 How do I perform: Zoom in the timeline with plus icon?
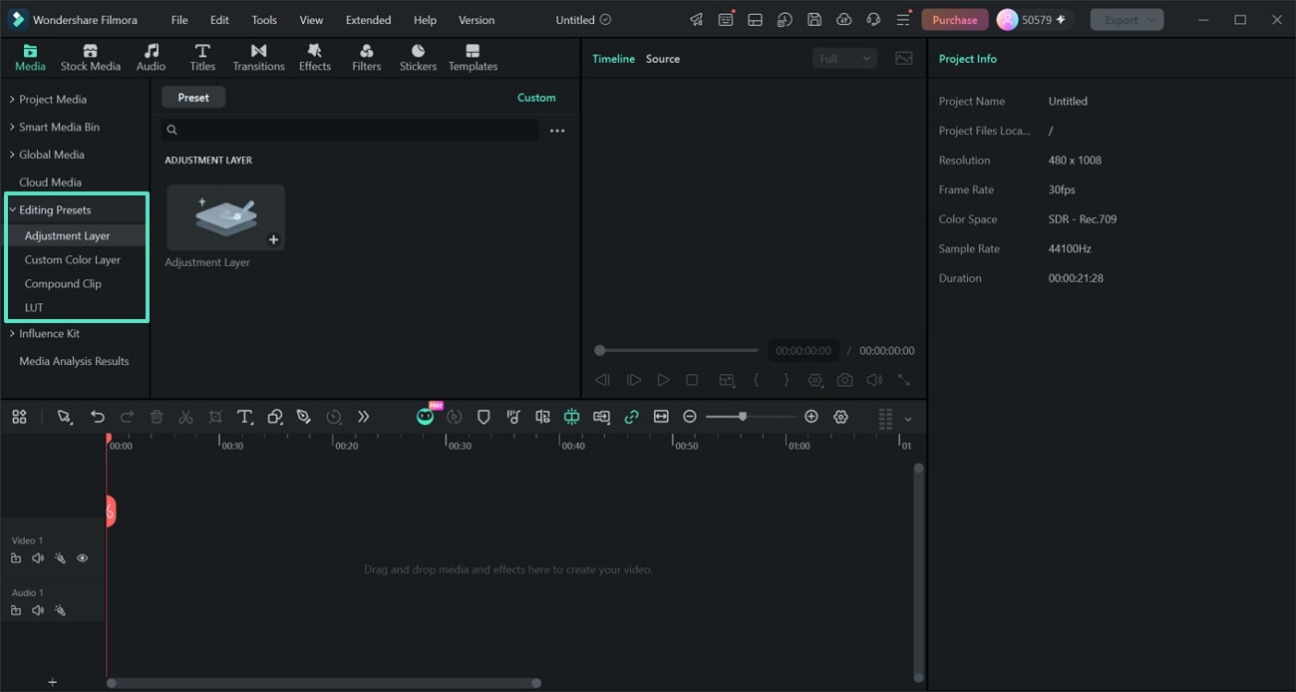810,417
